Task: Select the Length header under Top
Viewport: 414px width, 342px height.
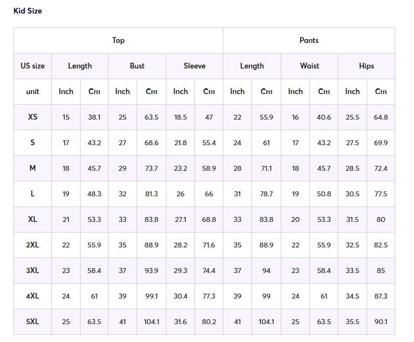Action: 80,66
